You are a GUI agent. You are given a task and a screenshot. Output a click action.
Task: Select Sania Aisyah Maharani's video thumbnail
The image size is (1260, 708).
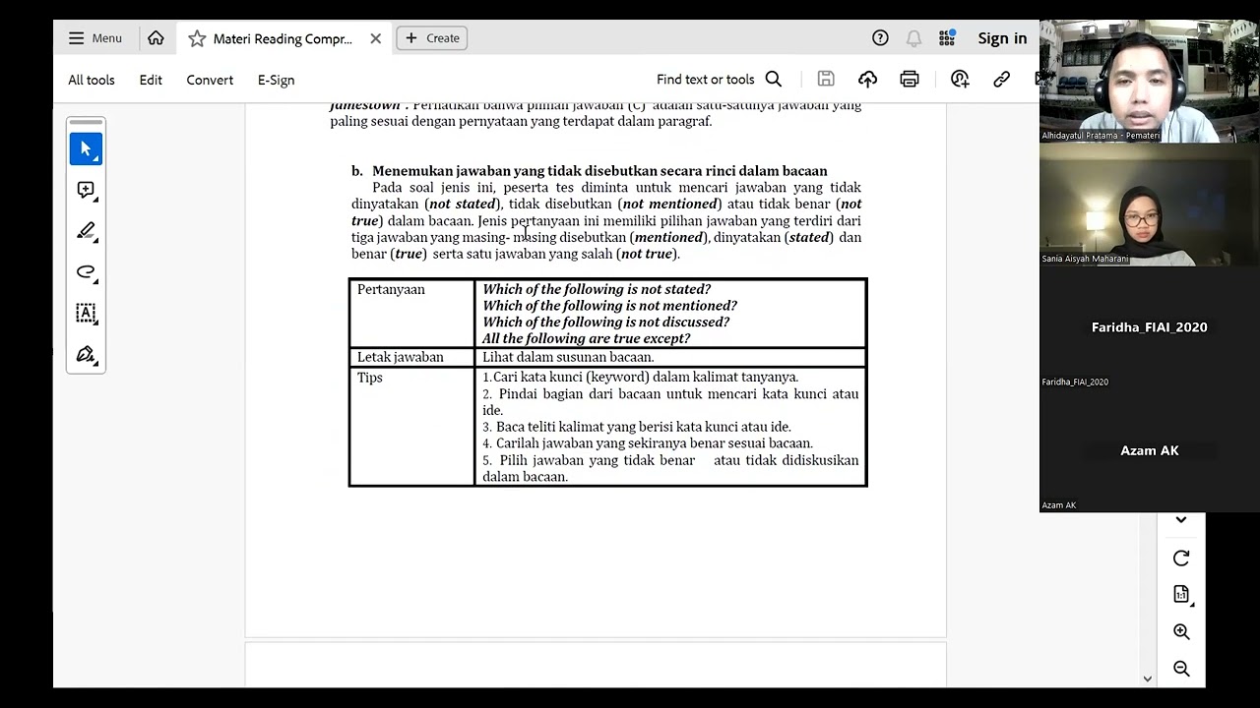click(1149, 205)
